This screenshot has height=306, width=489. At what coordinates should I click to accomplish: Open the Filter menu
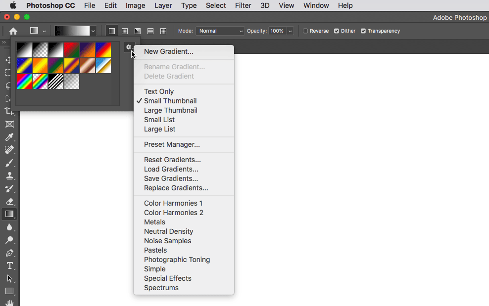coord(243,5)
